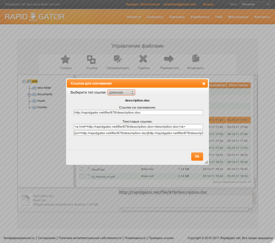Tick the GeoIP.dat checkbox
This screenshot has height=243, width=275.
(x=82, y=169)
